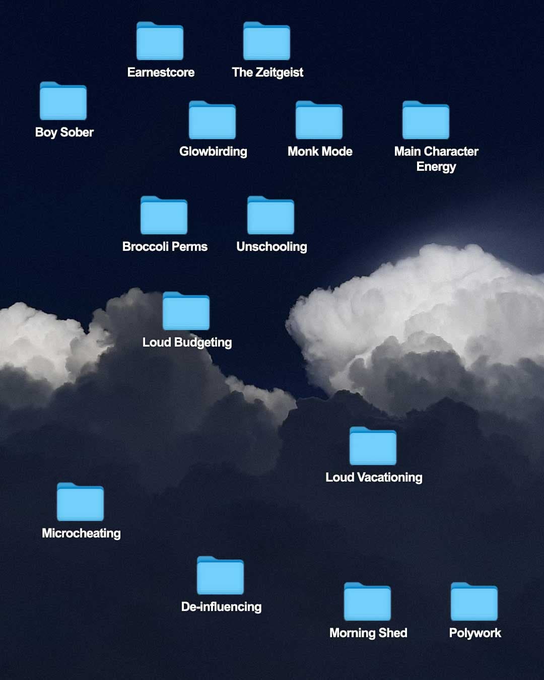Select the Glowbirding folder icon

point(212,120)
